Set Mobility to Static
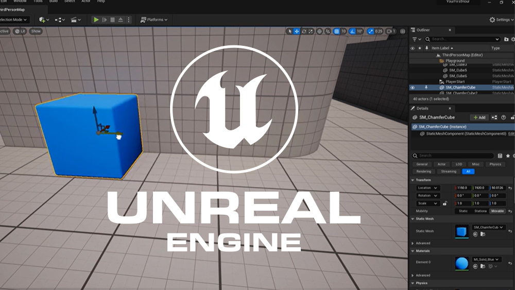This screenshot has width=515, height=290. 463,211
